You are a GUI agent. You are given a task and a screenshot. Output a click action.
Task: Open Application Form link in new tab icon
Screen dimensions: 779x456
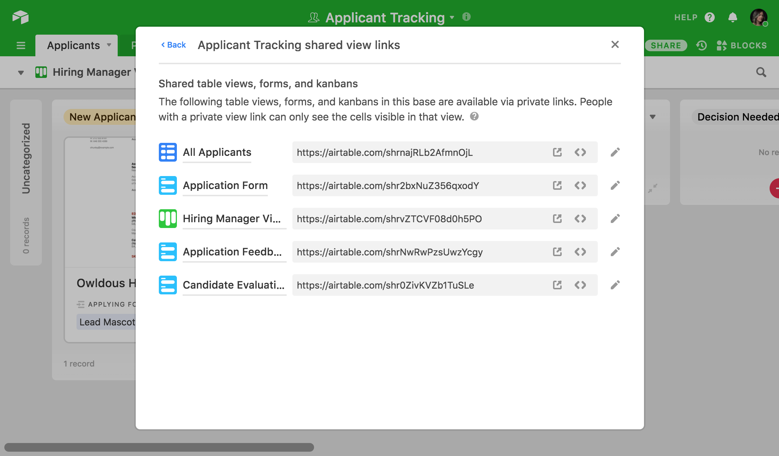click(x=557, y=185)
